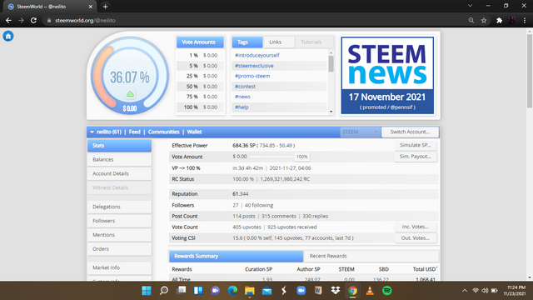
Task: Click the Steem News banner
Action: 387,76
